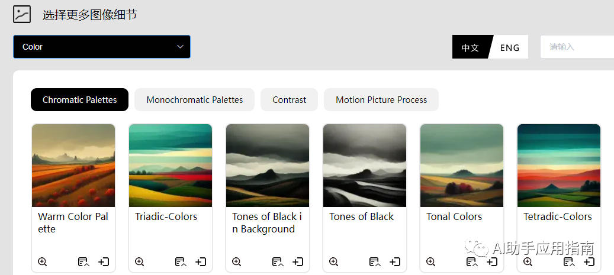Select the Tetradic-Colors thumbnail image

coord(559,166)
